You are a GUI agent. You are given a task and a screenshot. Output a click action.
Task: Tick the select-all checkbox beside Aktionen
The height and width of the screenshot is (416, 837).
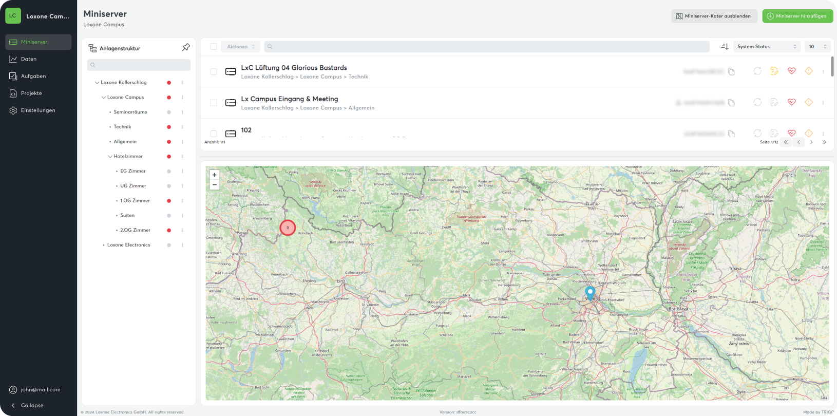pyautogui.click(x=214, y=47)
